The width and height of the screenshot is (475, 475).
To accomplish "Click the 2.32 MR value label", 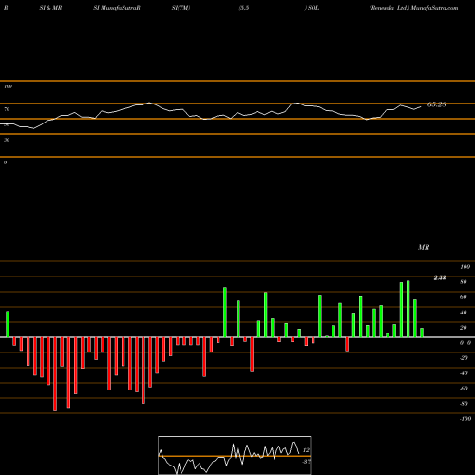I will (x=440, y=277).
